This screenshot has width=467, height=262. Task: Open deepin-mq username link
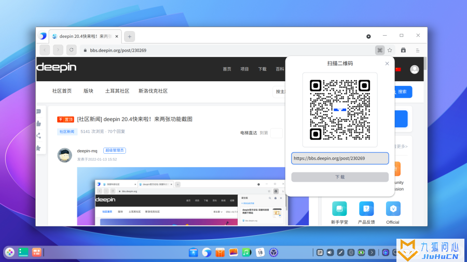click(87, 151)
